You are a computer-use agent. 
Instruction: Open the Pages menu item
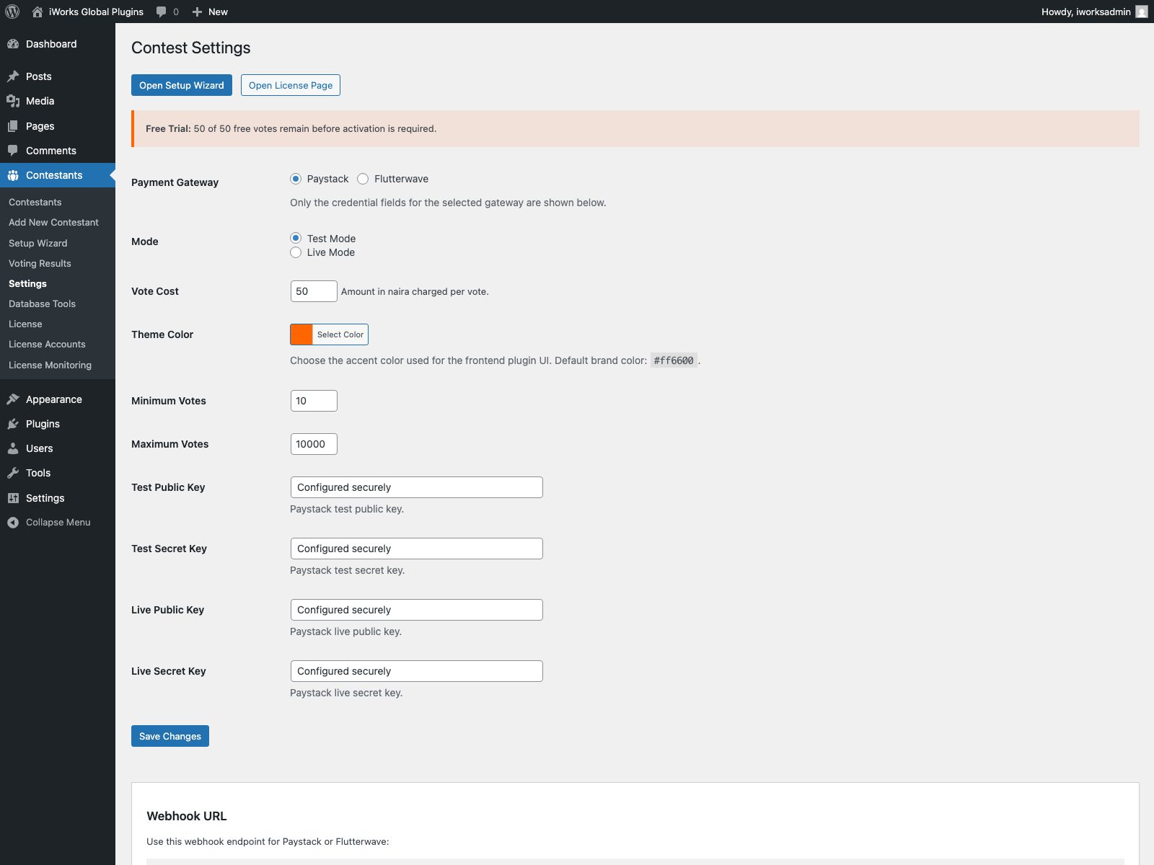[x=58, y=126]
